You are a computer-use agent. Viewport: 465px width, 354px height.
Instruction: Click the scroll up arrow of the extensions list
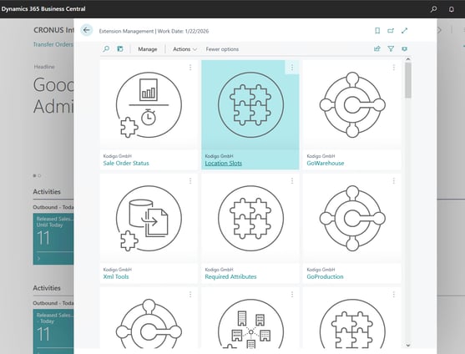(x=408, y=59)
